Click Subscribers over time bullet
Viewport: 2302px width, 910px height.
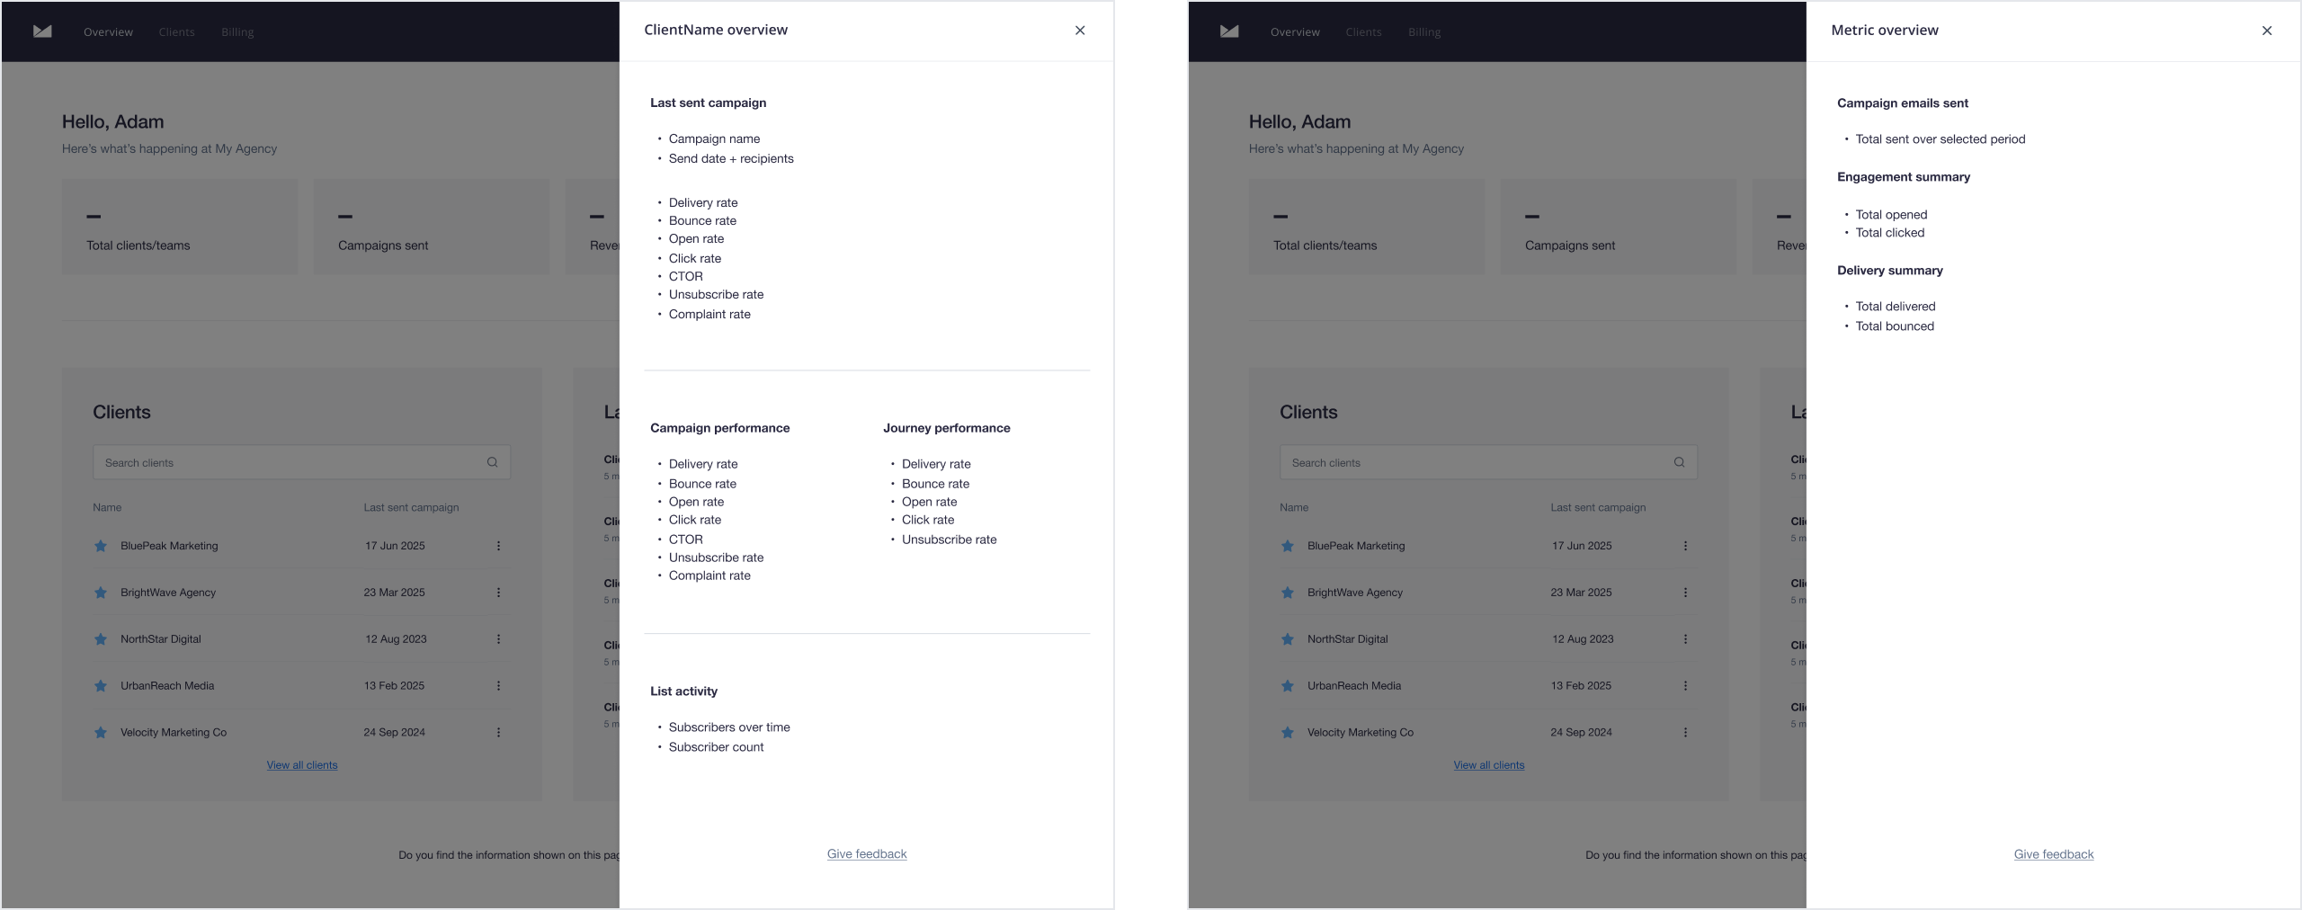click(729, 727)
